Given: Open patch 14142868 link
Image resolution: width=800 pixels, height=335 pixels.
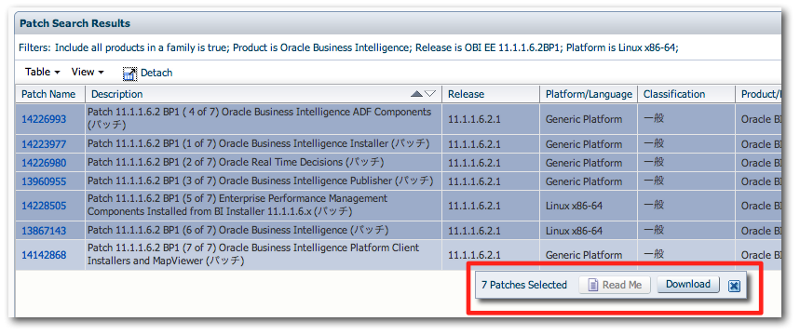Looking at the screenshot, I should point(44,255).
